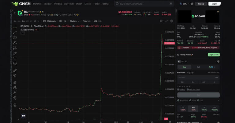Select the trend line drawing tool
Screen dimensions: 235x123
pos(15,32)
